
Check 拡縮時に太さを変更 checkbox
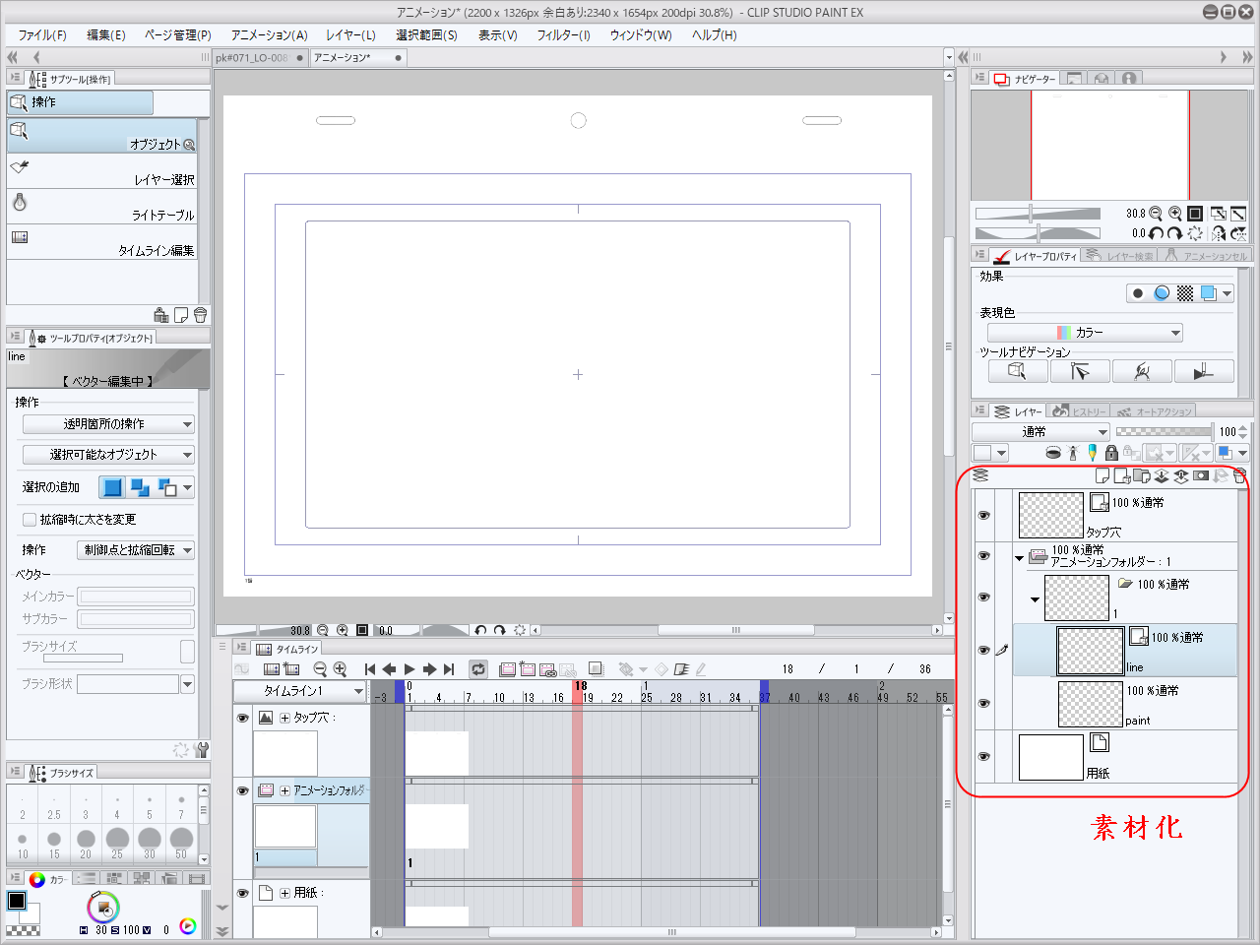click(30, 520)
